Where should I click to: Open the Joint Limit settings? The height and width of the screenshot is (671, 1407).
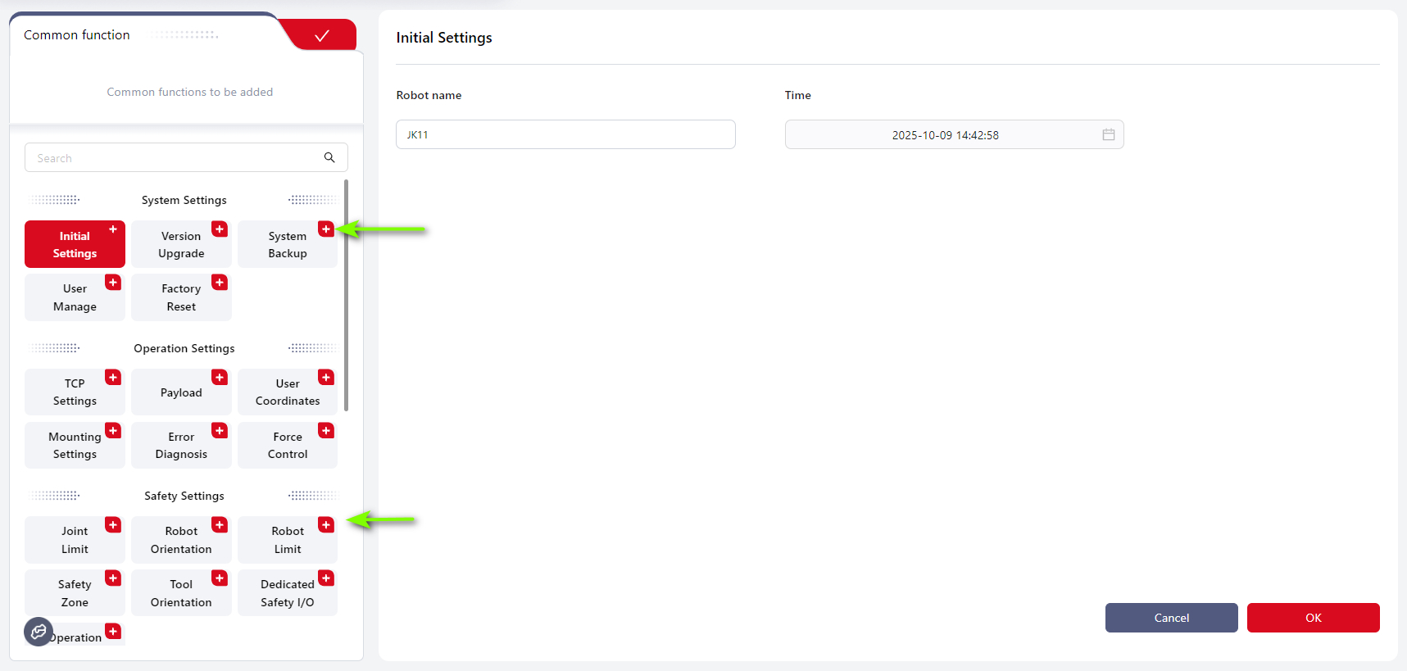[x=74, y=541]
